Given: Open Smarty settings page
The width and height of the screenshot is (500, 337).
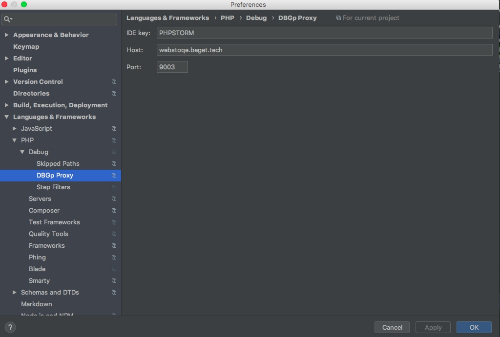Looking at the screenshot, I should pos(39,280).
